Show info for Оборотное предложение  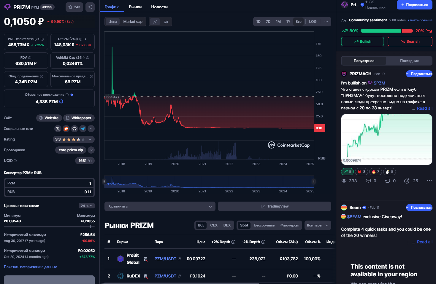click(x=67, y=95)
